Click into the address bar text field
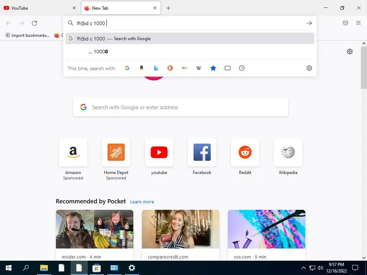This screenshot has width=367, height=275. (190, 23)
